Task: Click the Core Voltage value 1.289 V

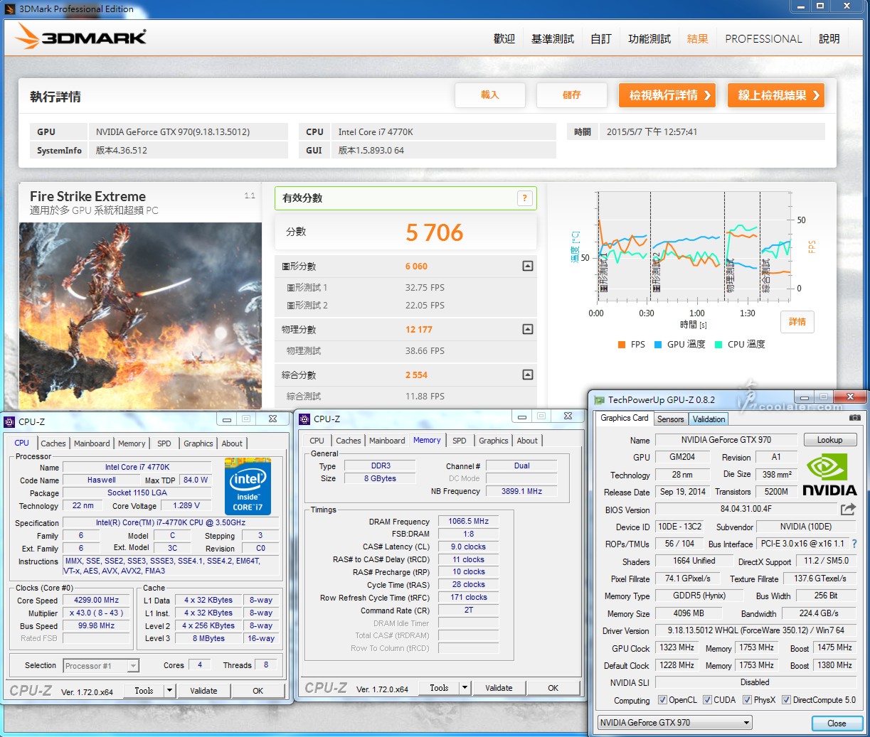Action: [x=186, y=505]
